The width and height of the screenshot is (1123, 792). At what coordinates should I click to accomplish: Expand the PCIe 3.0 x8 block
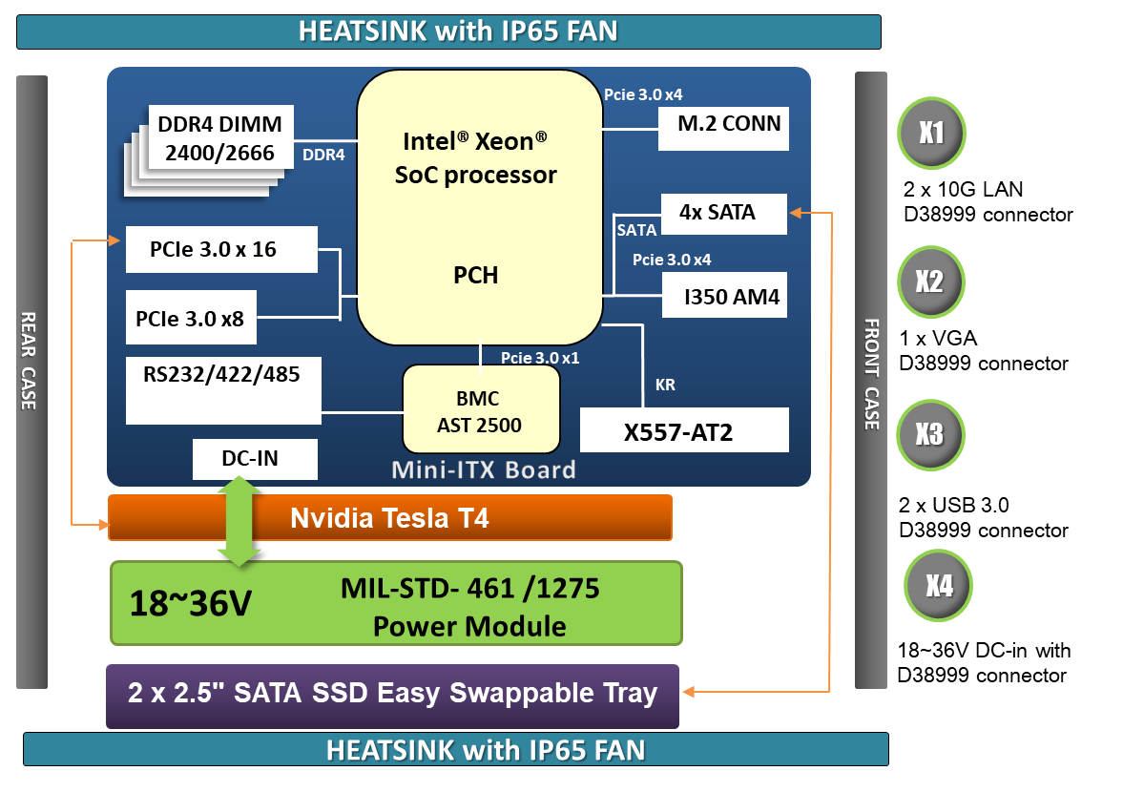[191, 317]
